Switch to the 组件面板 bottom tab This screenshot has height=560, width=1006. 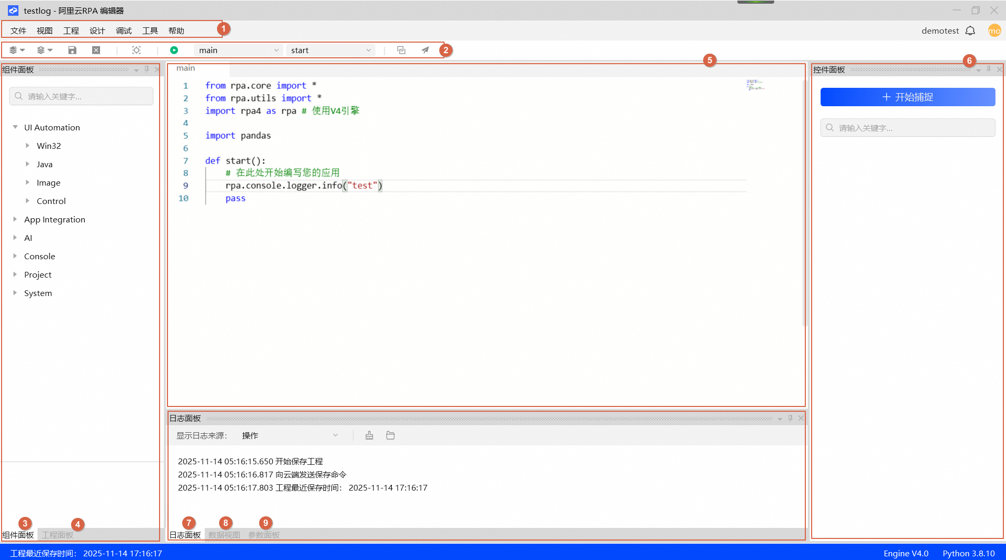[18, 535]
